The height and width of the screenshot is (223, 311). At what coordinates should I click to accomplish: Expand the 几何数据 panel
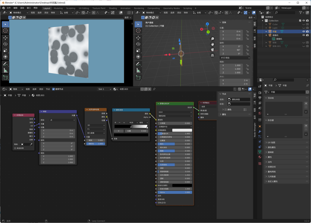coord(287,176)
